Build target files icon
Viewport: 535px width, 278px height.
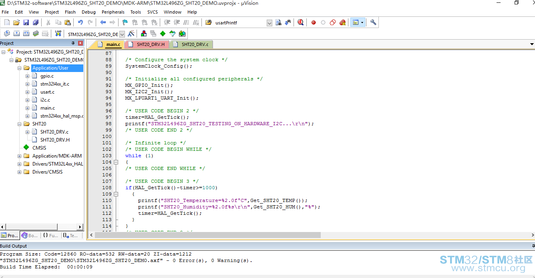pos(16,34)
